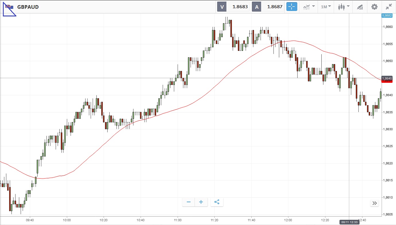The width and height of the screenshot is (396, 225).
Task: Click the 1,8655 price axis label
Action: tap(387, 44)
